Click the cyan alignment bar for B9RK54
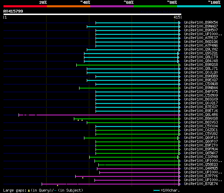The image size is (224, 193). pos(137,23)
